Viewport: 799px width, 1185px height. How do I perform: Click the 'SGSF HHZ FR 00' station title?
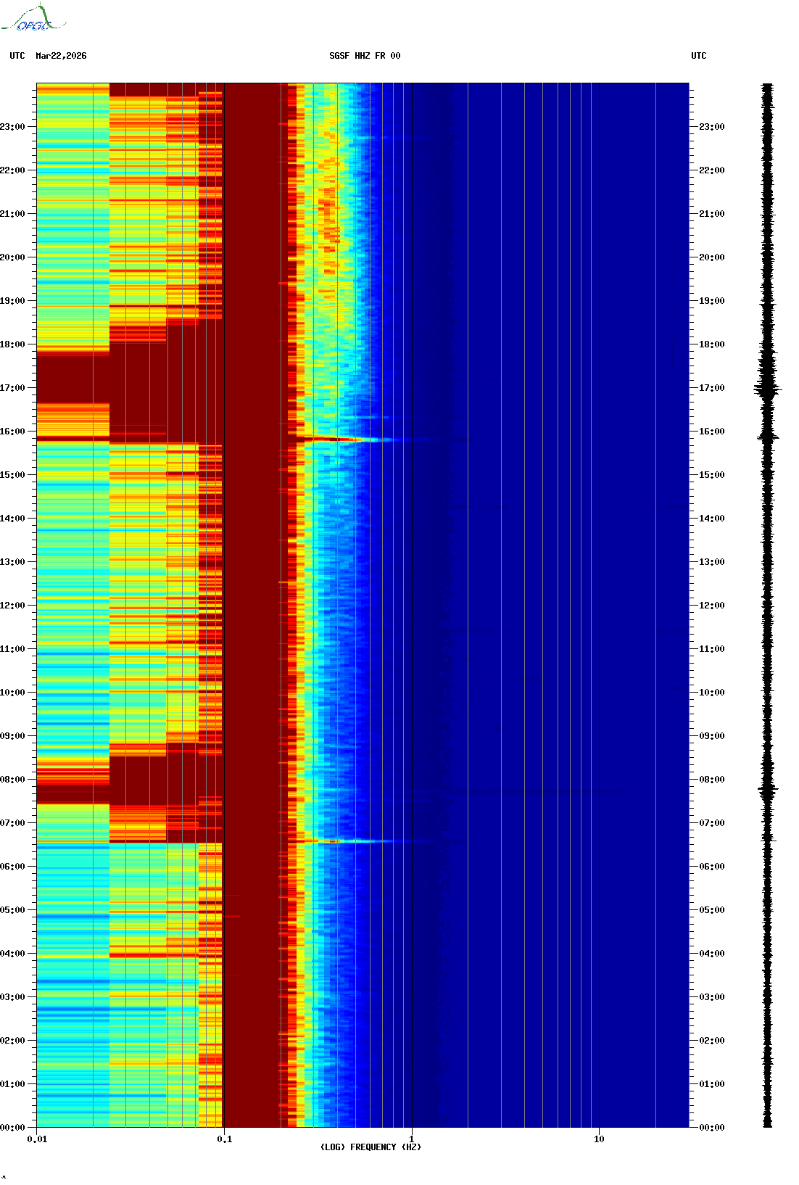(365, 56)
